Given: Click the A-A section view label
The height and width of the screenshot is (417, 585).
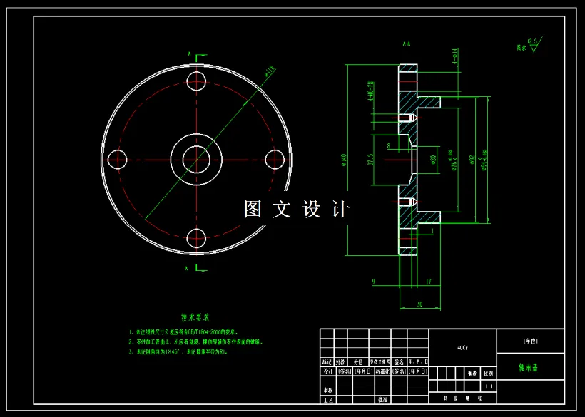Looking at the screenshot, I should [407, 43].
